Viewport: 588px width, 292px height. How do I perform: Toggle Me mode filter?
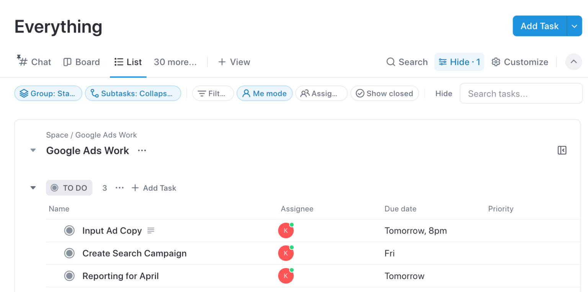[265, 93]
